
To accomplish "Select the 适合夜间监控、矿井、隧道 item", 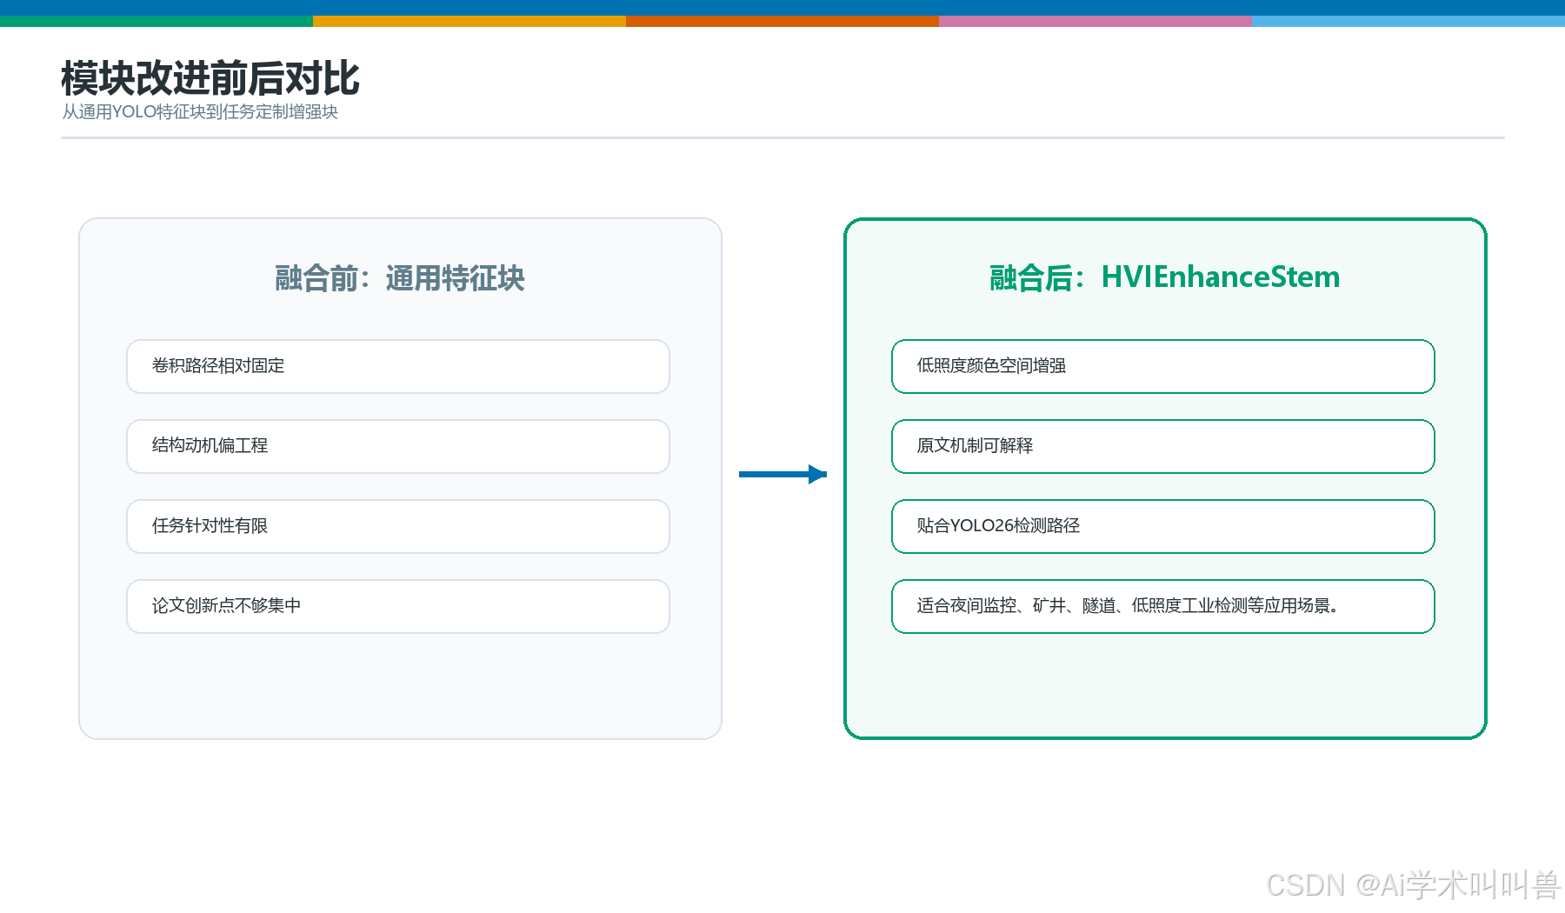I will (1163, 606).
